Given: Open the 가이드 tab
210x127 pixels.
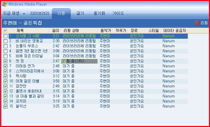Looking at the screenshot, I should coord(118,14).
